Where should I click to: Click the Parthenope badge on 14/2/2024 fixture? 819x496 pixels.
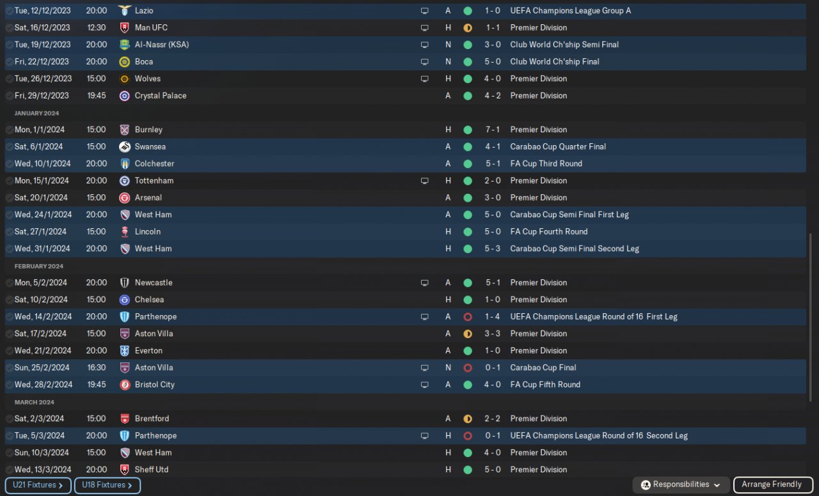pos(125,316)
